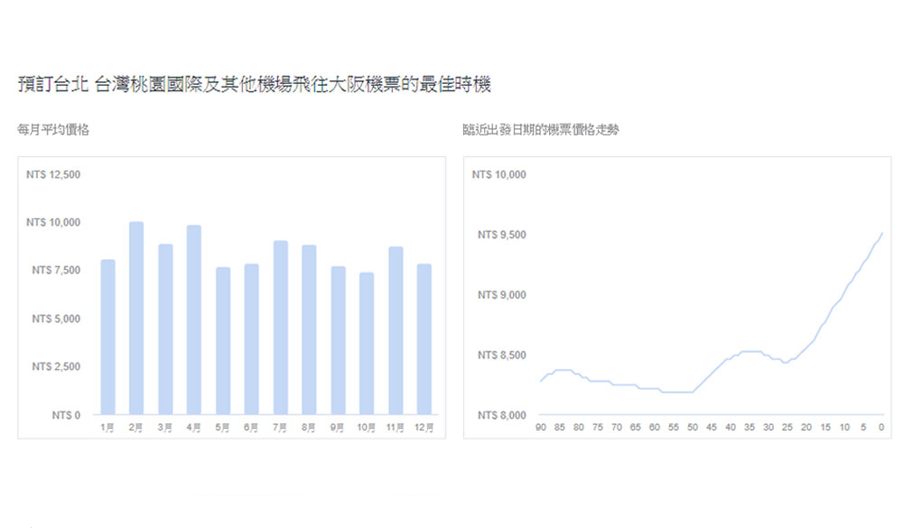The height and width of the screenshot is (528, 903).
Task: Click the 8月 label under bar chart
Action: [x=309, y=428]
